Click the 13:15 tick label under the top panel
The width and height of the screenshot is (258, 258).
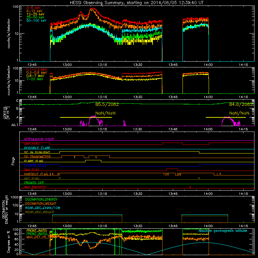(x=102, y=65)
